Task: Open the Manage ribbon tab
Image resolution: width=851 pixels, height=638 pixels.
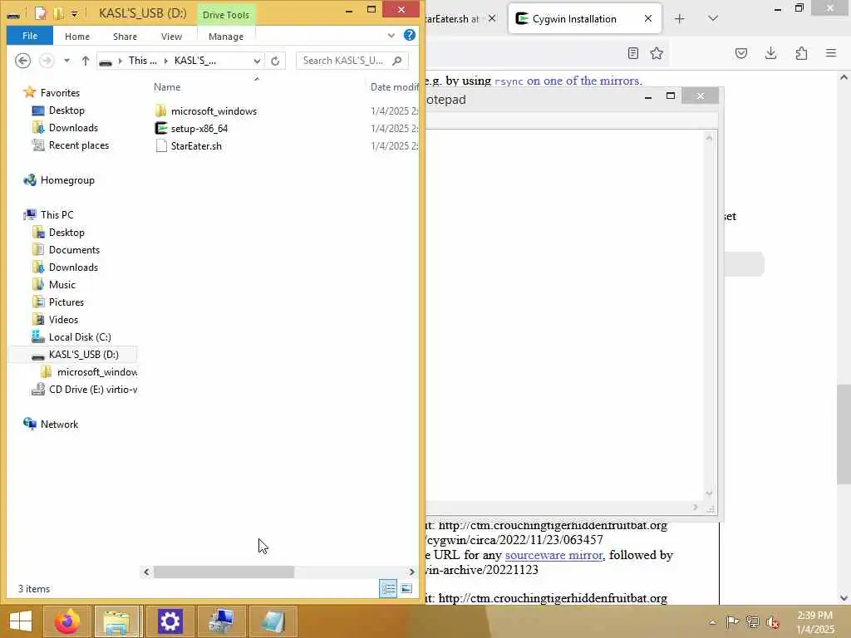Action: [x=226, y=37]
